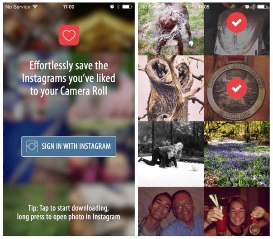Tap the left screen battery indicator
Screen dimensions: 273x239
(127, 7)
